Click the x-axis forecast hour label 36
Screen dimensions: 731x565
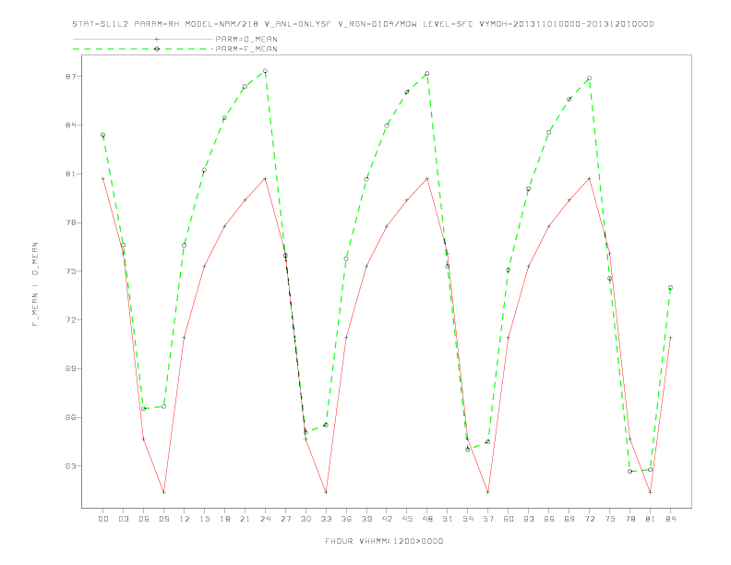(x=346, y=519)
